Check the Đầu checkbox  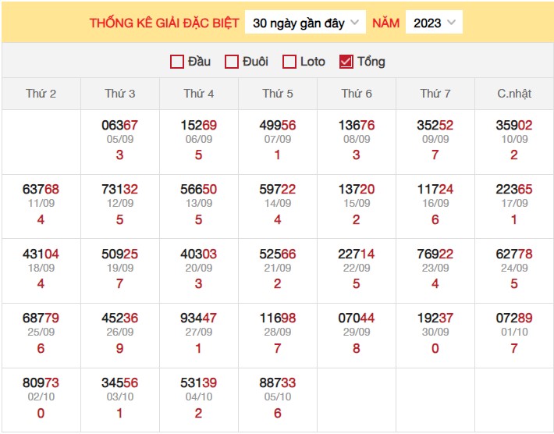click(x=177, y=62)
